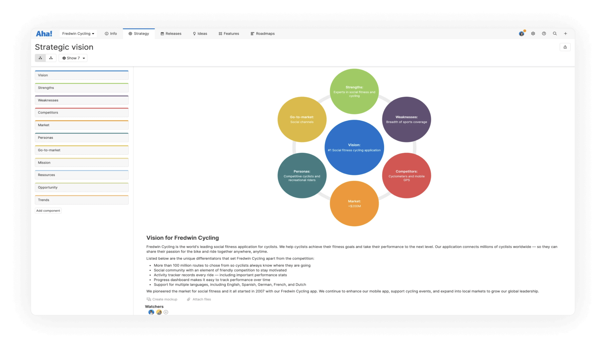Choose the Competitors component in the sidebar list
Viewport: 606px width, 349px height.
pyautogui.click(x=82, y=113)
